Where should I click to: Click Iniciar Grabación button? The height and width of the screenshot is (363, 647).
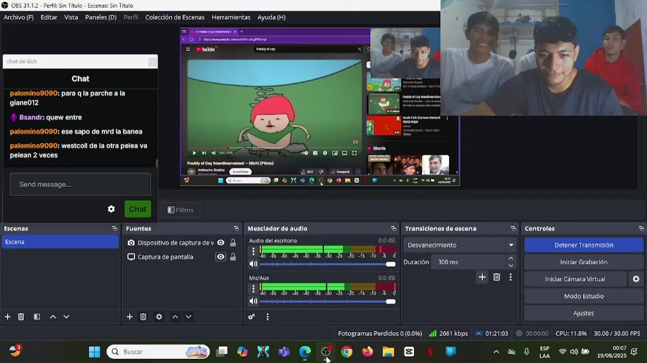point(584,262)
